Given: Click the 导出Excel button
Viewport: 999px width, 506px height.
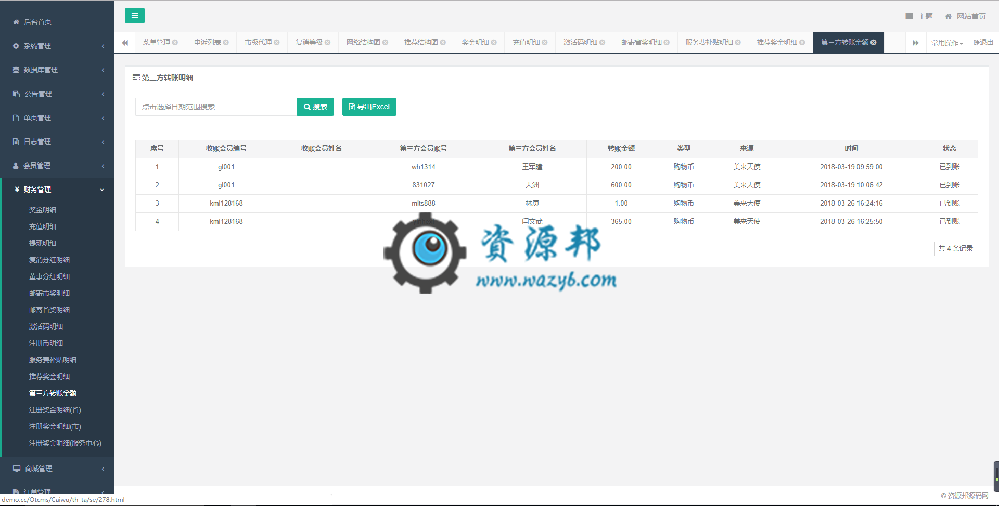Looking at the screenshot, I should 369,107.
